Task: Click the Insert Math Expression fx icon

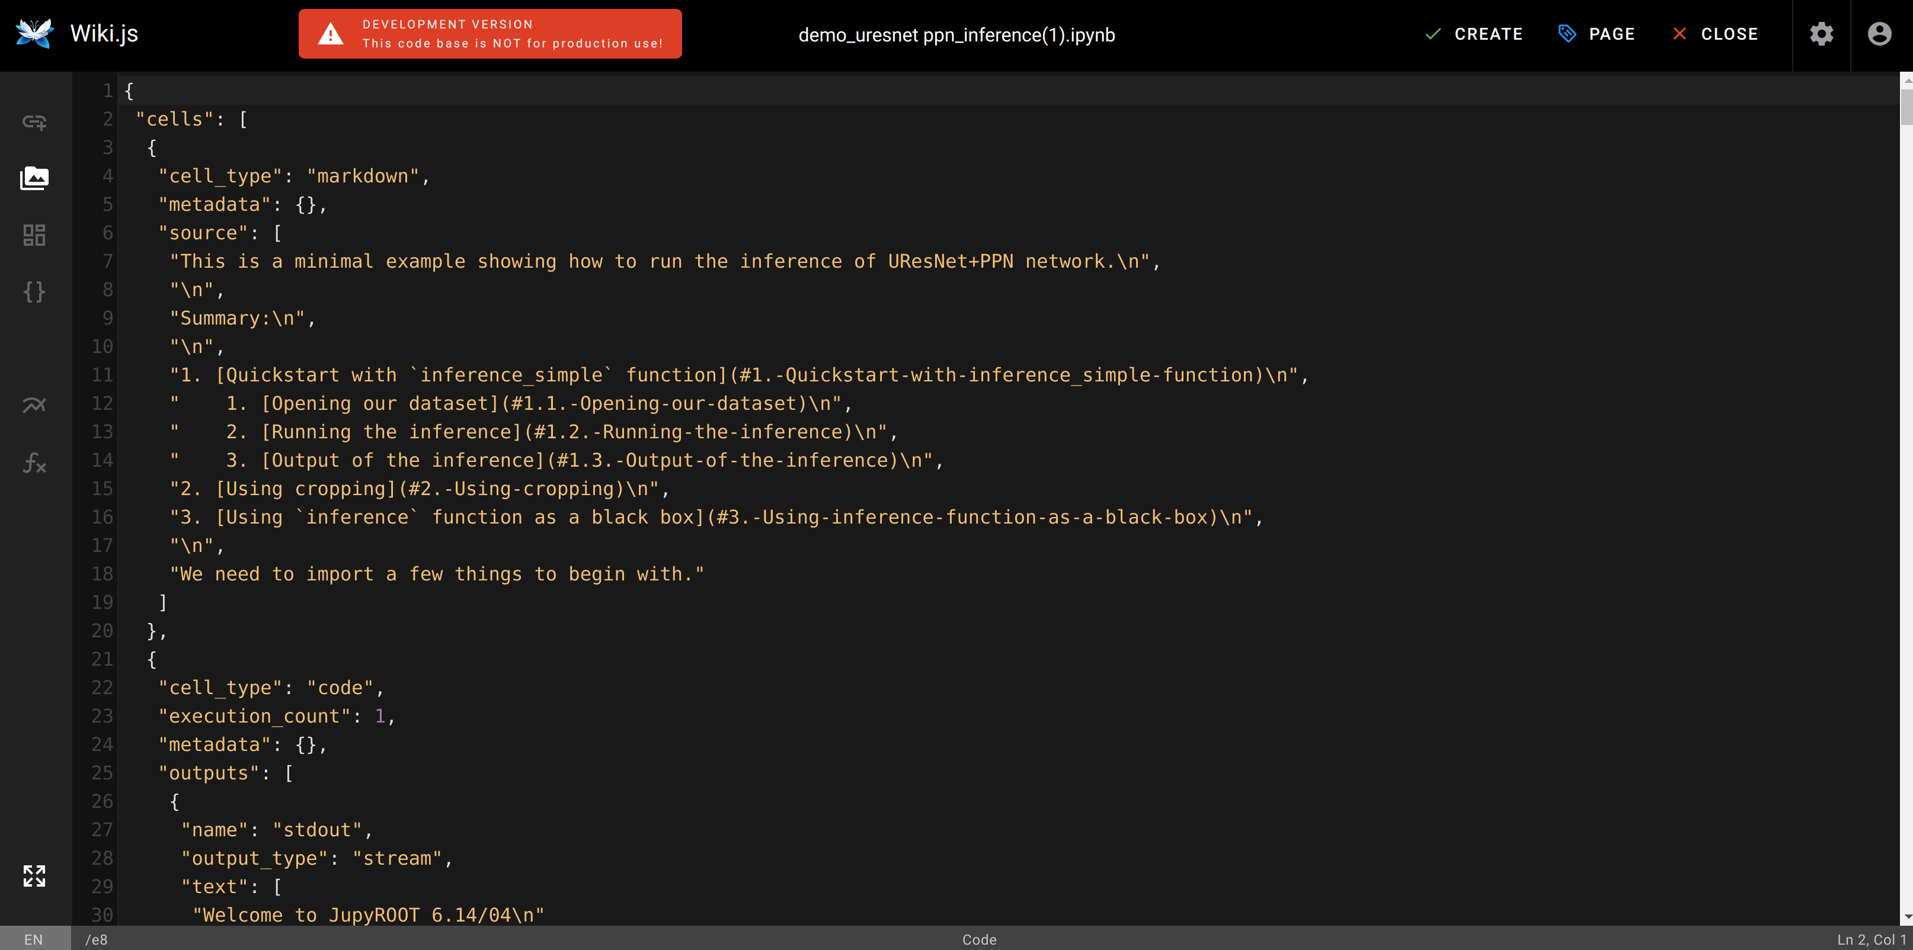Action: (x=34, y=463)
